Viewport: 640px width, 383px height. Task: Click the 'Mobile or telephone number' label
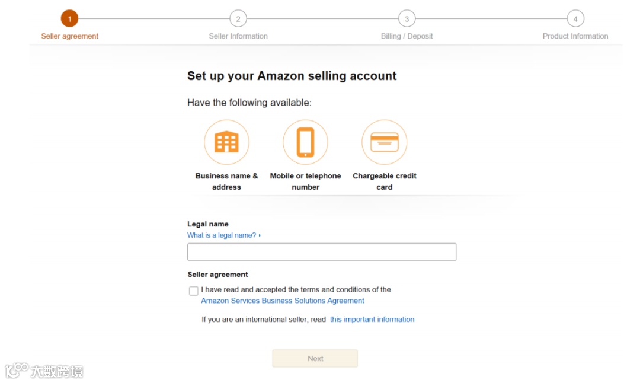click(305, 181)
